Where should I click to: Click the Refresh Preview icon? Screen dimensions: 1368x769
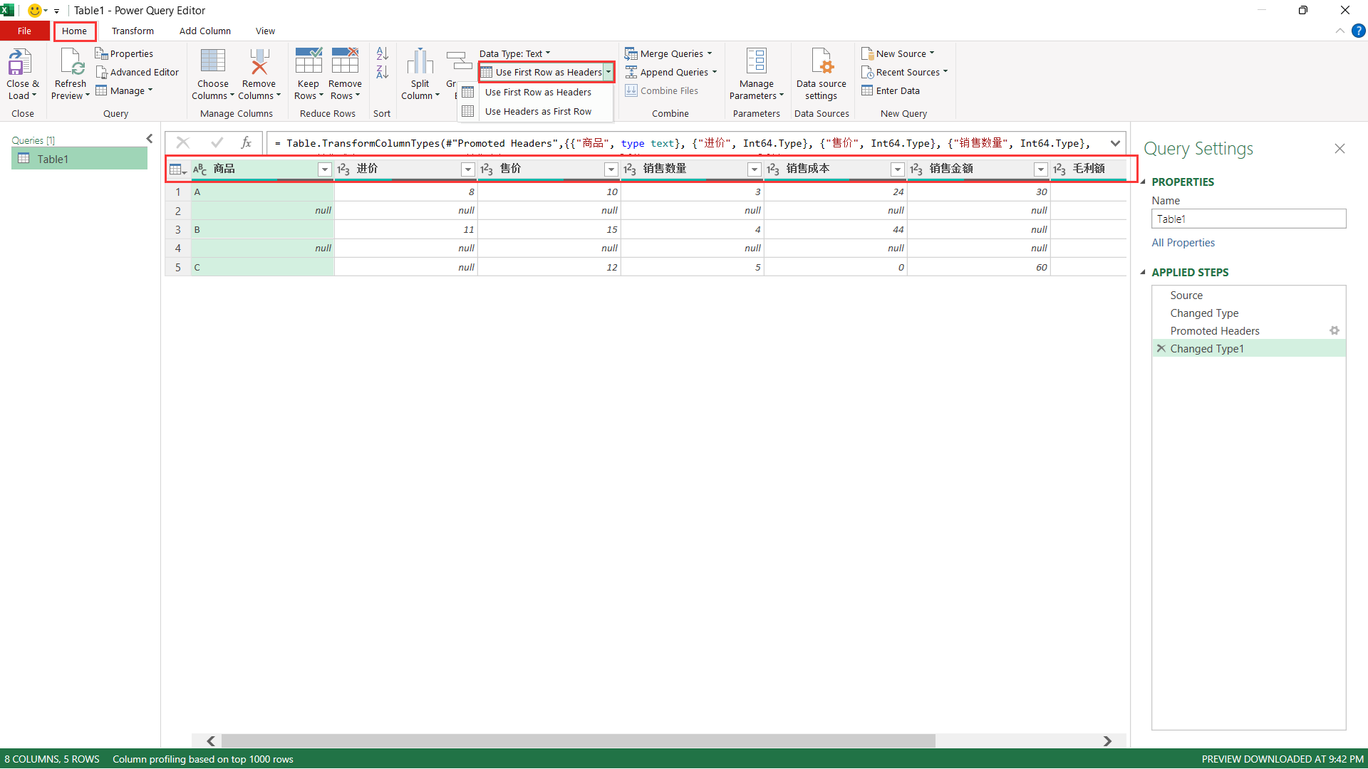click(x=71, y=63)
